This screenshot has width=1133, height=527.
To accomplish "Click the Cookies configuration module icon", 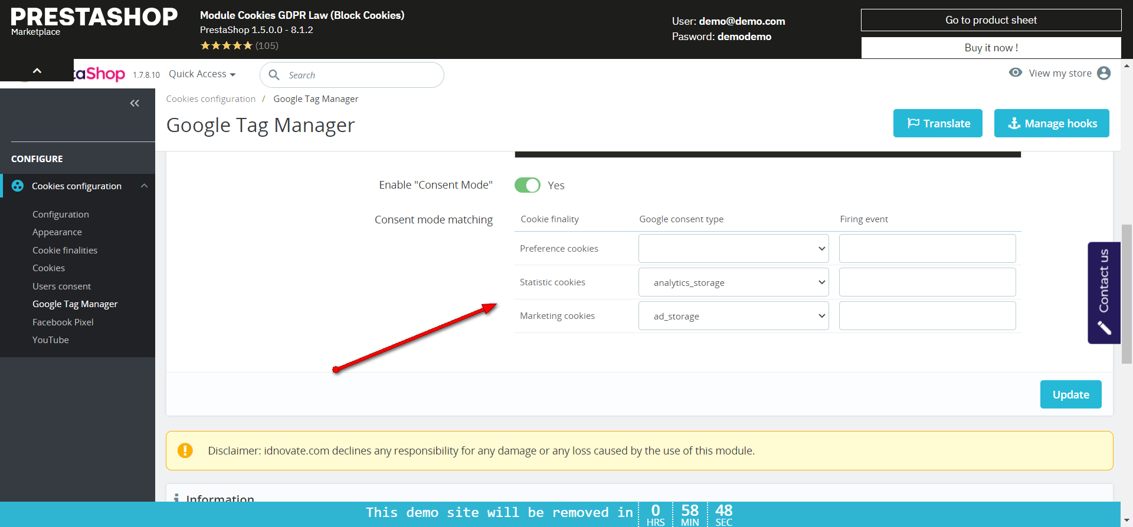I will pos(18,186).
